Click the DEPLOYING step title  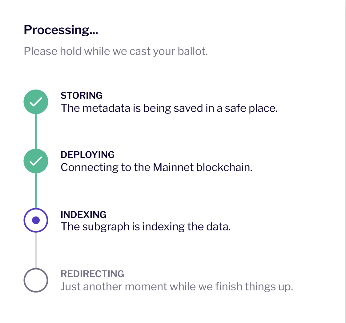point(88,154)
